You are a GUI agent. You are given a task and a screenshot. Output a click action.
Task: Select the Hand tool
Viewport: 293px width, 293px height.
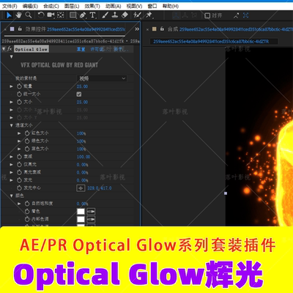[x=18, y=15]
